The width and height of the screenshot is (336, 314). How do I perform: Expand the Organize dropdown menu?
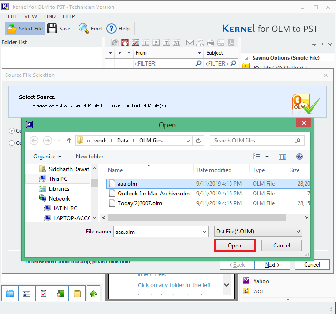[x=47, y=157]
